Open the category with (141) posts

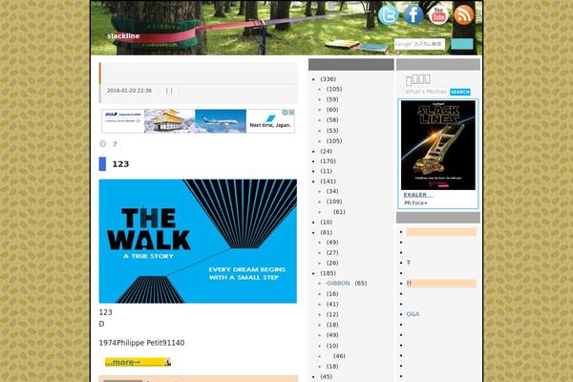pyautogui.click(x=328, y=180)
